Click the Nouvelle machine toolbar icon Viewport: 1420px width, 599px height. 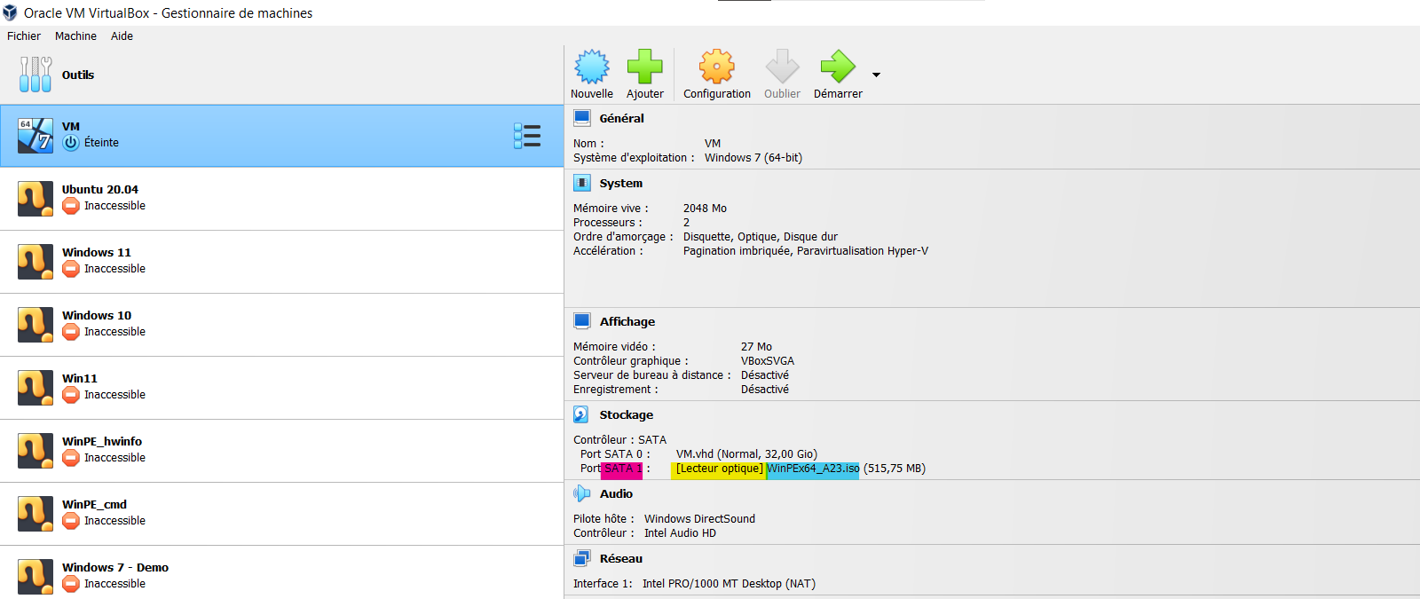tap(591, 67)
